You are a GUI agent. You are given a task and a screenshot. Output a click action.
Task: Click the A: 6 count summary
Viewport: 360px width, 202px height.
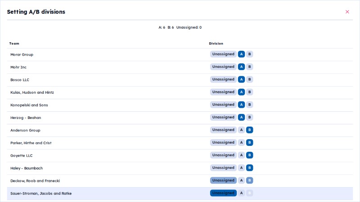[162, 27]
